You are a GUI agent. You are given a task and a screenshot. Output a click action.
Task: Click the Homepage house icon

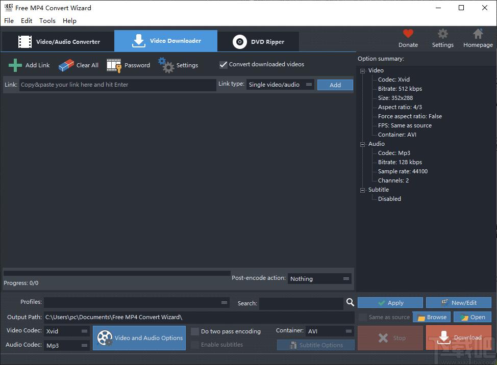pos(478,34)
